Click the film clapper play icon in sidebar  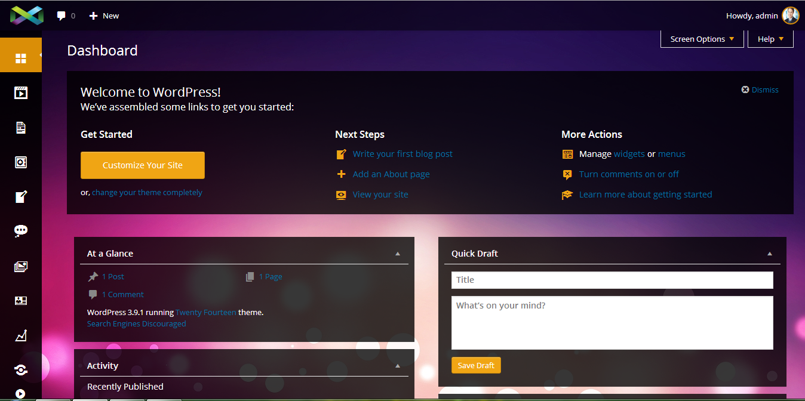click(21, 92)
